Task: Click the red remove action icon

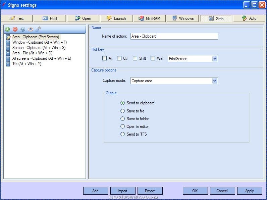Action: 15,29
